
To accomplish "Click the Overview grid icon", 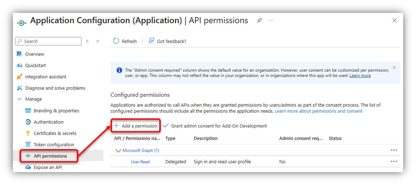I will click(x=19, y=54).
